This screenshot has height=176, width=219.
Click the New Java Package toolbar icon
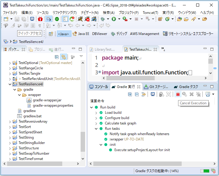tap(160, 19)
